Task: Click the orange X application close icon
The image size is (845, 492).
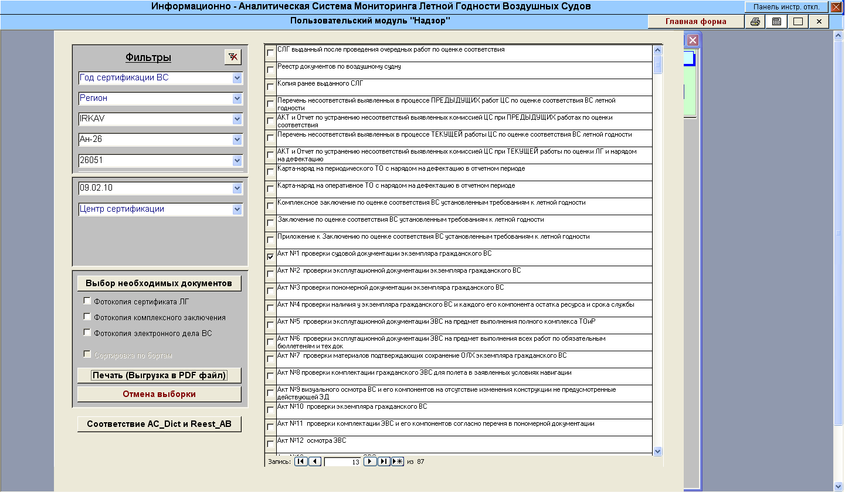Action: (x=836, y=7)
